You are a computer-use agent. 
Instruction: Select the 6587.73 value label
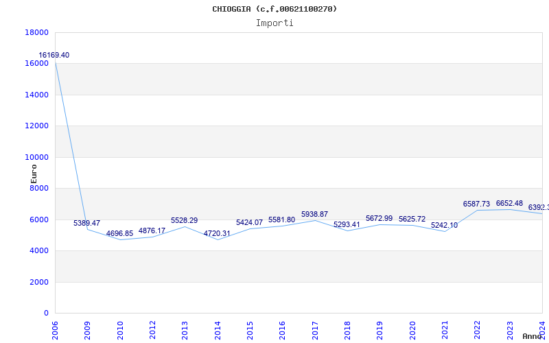476,204
